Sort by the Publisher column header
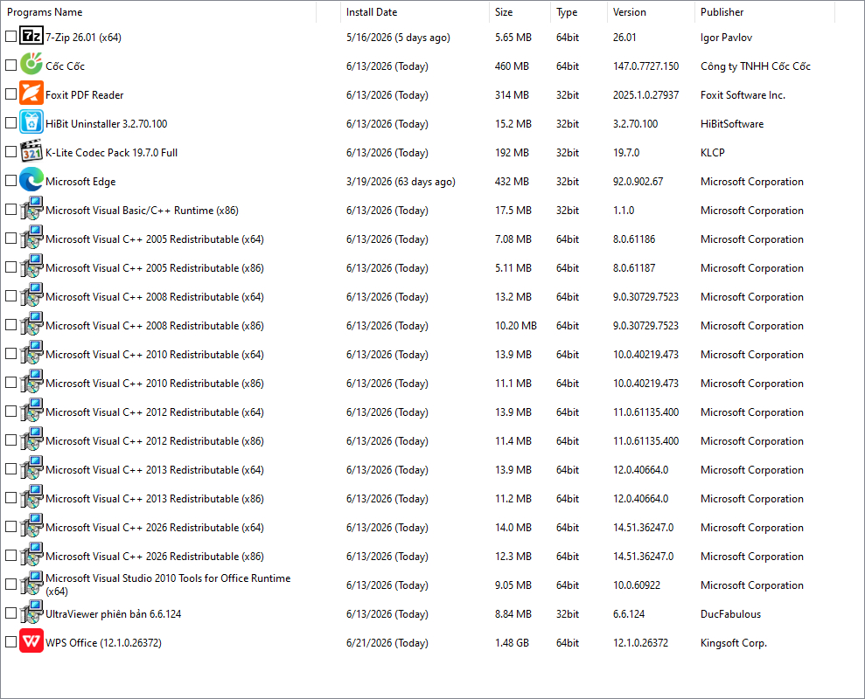Screen dimensions: 865x699 click(x=765, y=12)
